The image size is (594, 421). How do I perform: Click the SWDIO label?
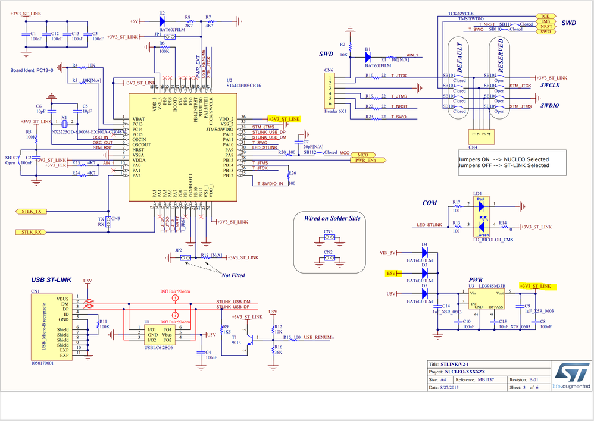coord(550,106)
